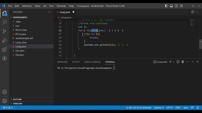The height and width of the screenshot is (113, 202).
Task: Open the Run menu
Action: pos(51,6)
